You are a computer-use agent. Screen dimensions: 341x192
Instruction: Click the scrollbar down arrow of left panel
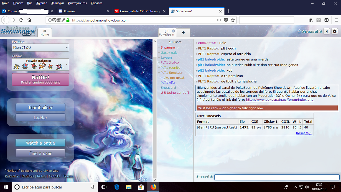(x=155, y=180)
